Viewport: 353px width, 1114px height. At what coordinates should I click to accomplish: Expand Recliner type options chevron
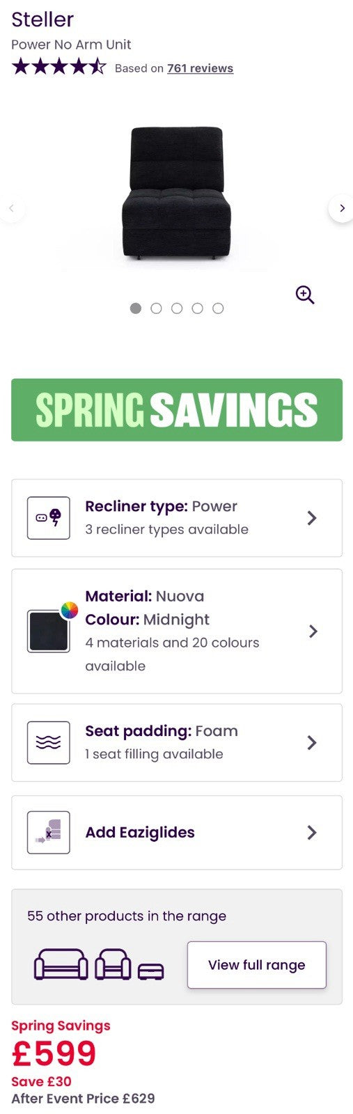coord(312,518)
